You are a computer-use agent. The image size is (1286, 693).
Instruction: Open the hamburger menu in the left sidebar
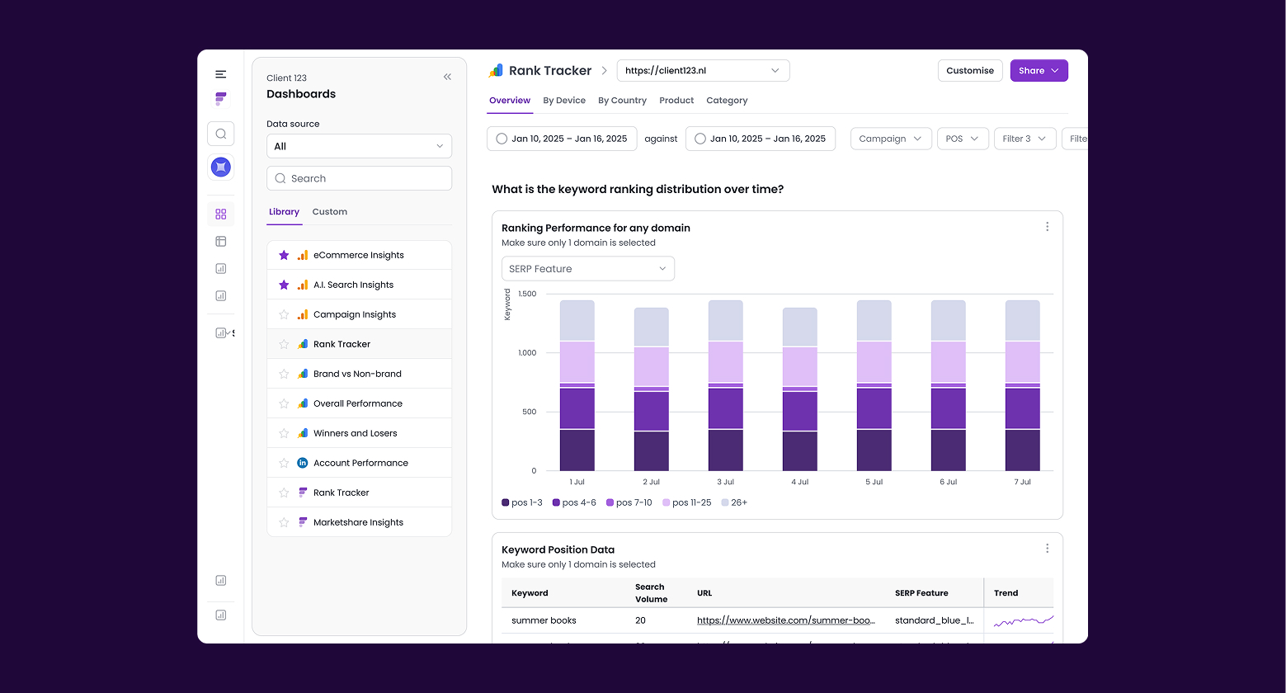[x=220, y=73]
